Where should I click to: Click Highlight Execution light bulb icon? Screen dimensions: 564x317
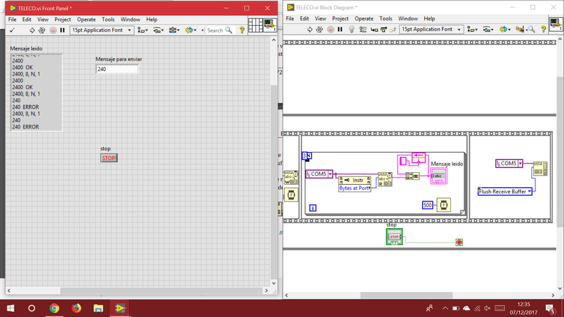click(x=352, y=29)
